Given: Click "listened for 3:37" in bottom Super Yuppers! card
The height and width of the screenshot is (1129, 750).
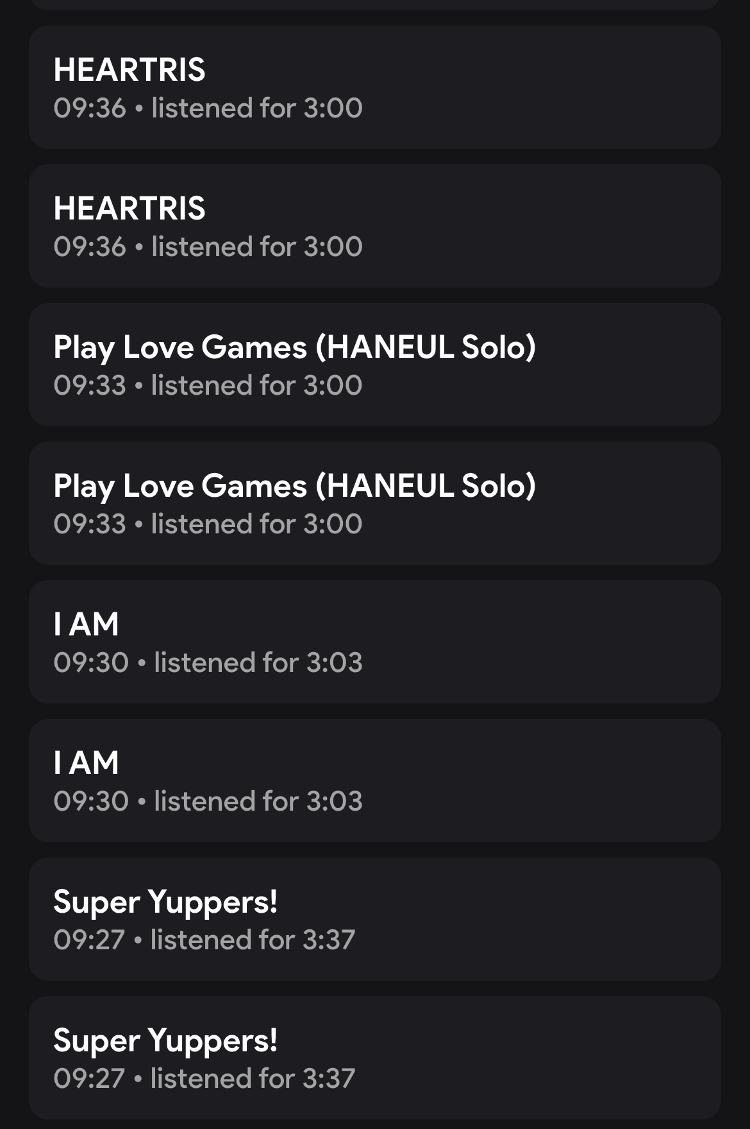Looking at the screenshot, I should (253, 1078).
